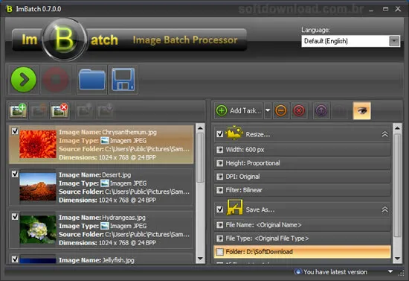Screen dimensions: 409x281
Task: Open dropdown arrow next to Add Task
Action: click(268, 110)
